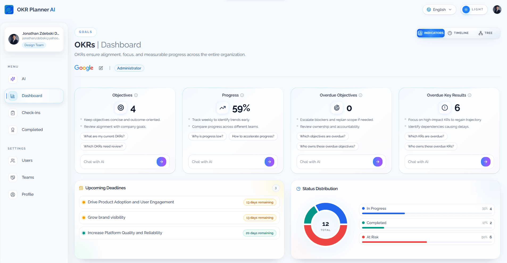This screenshot has width=507, height=263.
Task: Toggle the TREE view
Action: (x=485, y=33)
